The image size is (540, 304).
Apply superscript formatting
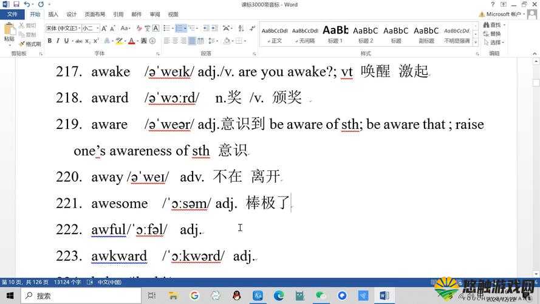coord(96,41)
